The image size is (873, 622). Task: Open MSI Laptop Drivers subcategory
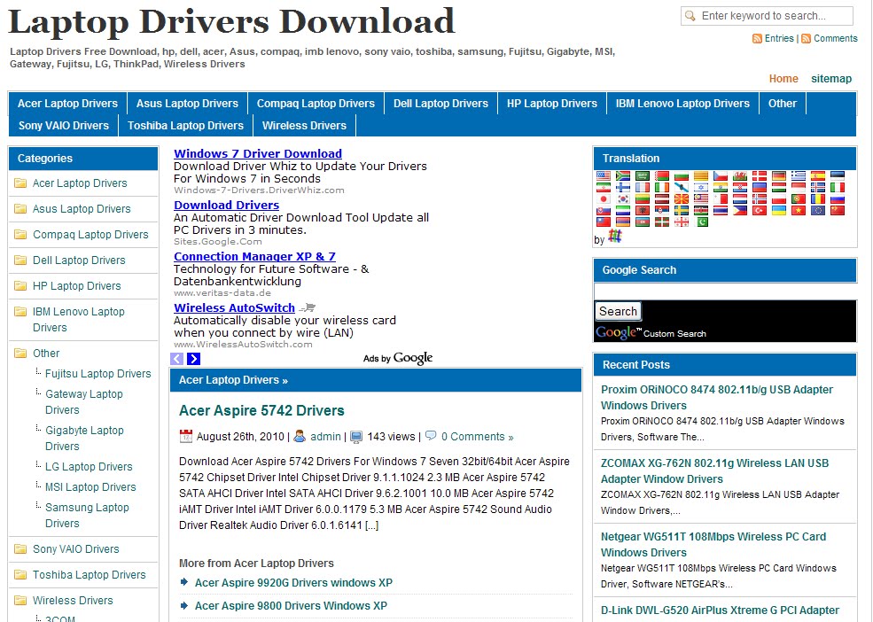tap(90, 486)
